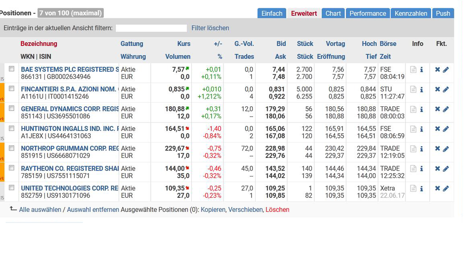The width and height of the screenshot is (465, 261).
Task: Click pencil edit icon for Raytheon
Action: (445, 169)
